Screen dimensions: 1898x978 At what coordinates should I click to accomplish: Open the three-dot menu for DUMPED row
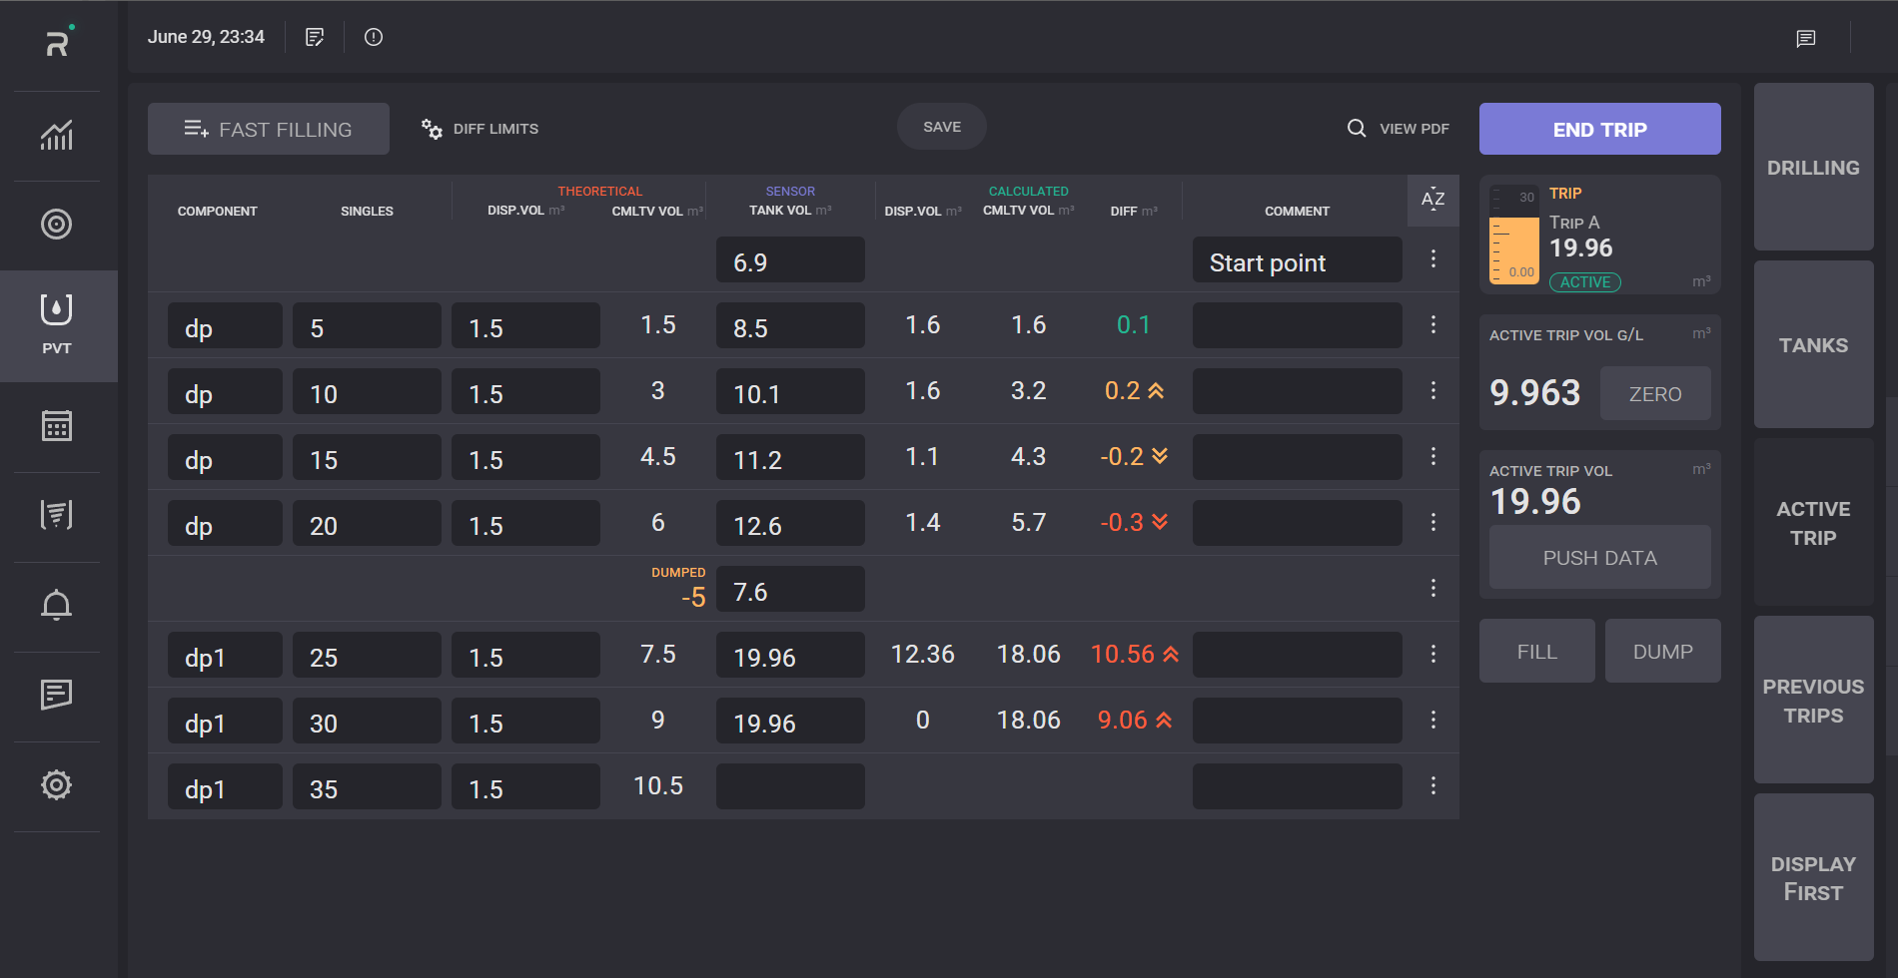(x=1432, y=589)
